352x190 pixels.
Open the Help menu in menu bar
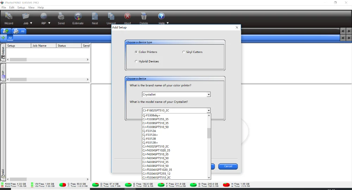40,7
